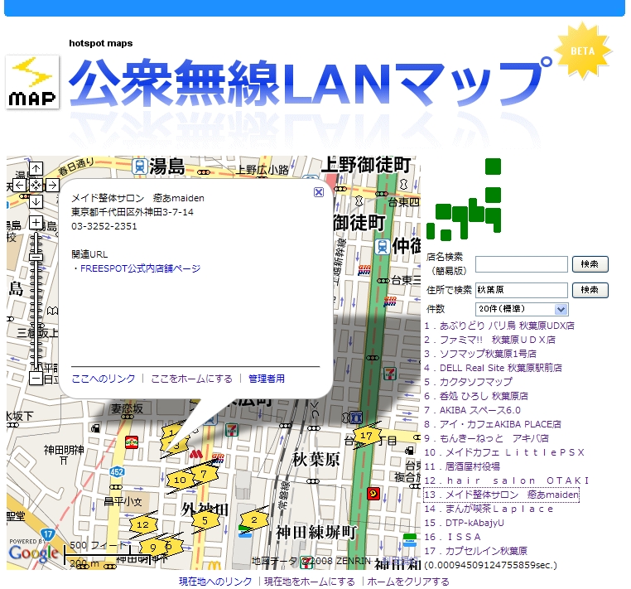631x589 pixels.
Task: Click the hotspot marker numbered 1
Action: 171,432
